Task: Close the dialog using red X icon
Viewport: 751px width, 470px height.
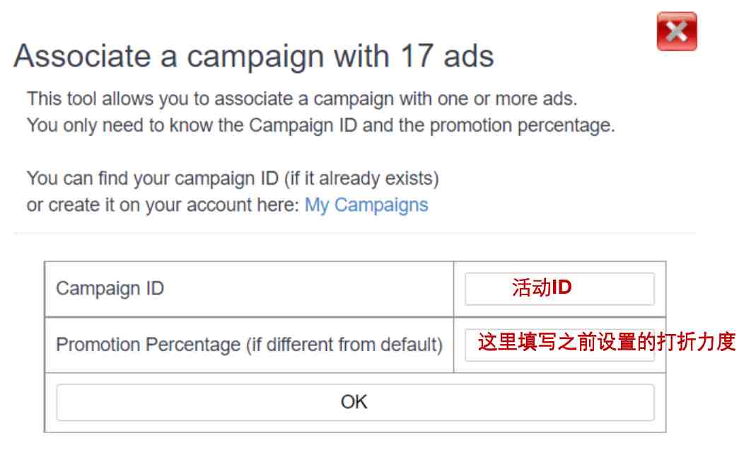Action: coord(677,31)
